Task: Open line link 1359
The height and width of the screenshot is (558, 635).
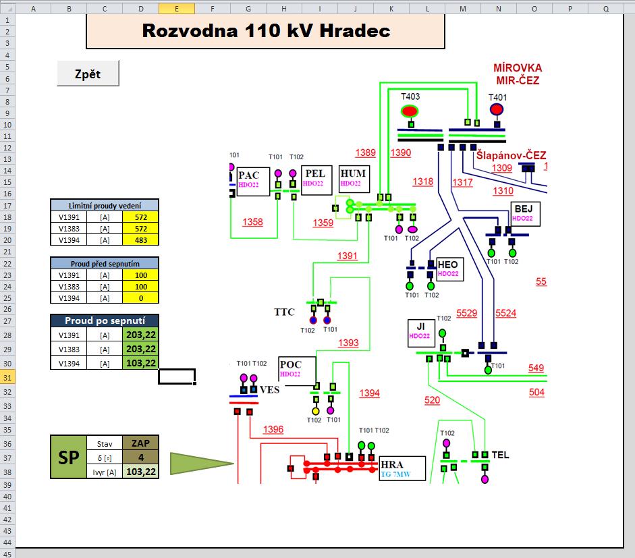Action: tap(323, 223)
